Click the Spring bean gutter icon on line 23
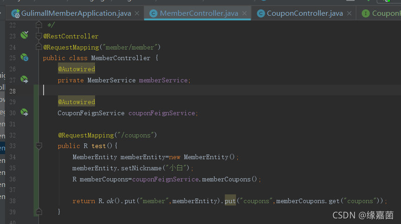Viewport: 401px width, 224px height. [25, 35]
